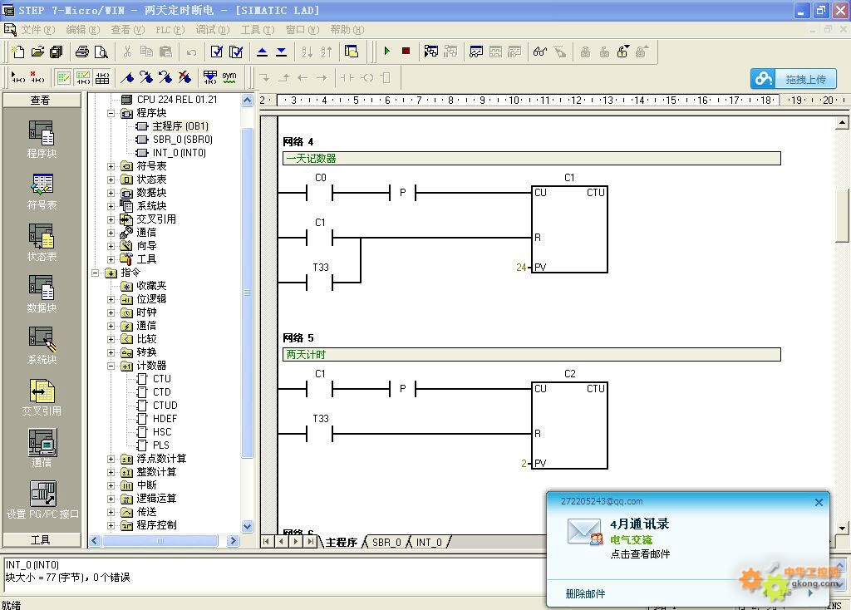Select the PV value 24 on C1
This screenshot has height=610, width=851.
click(x=521, y=268)
